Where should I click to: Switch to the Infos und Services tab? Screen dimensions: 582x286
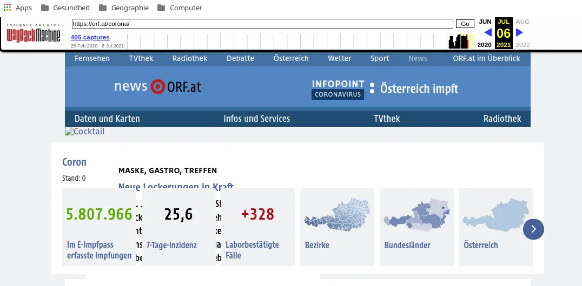[257, 119]
